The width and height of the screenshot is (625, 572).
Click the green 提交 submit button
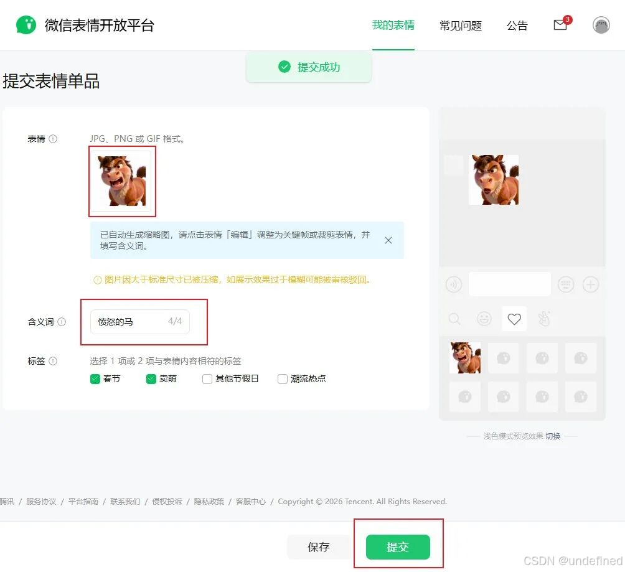point(398,547)
